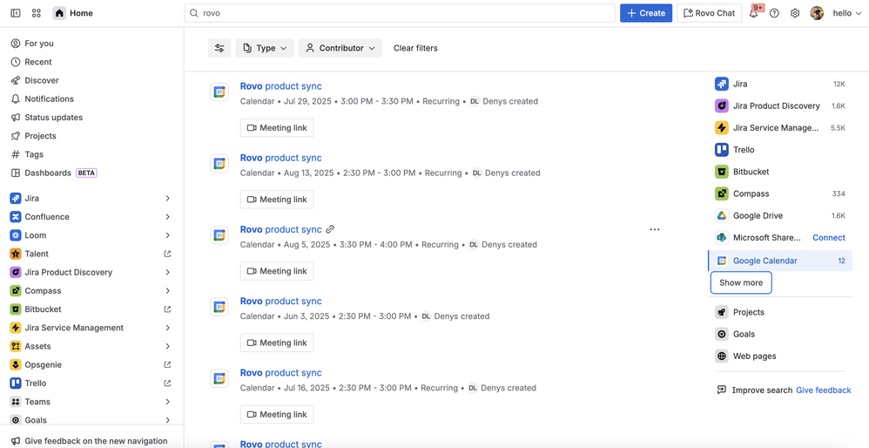Expand the Teams chevron in the sidebar
This screenshot has width=869, height=448.
point(167,402)
